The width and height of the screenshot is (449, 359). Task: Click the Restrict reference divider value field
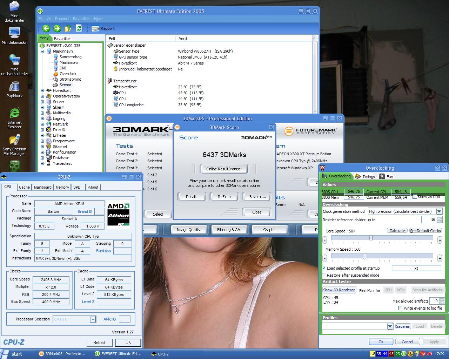coord(429,220)
